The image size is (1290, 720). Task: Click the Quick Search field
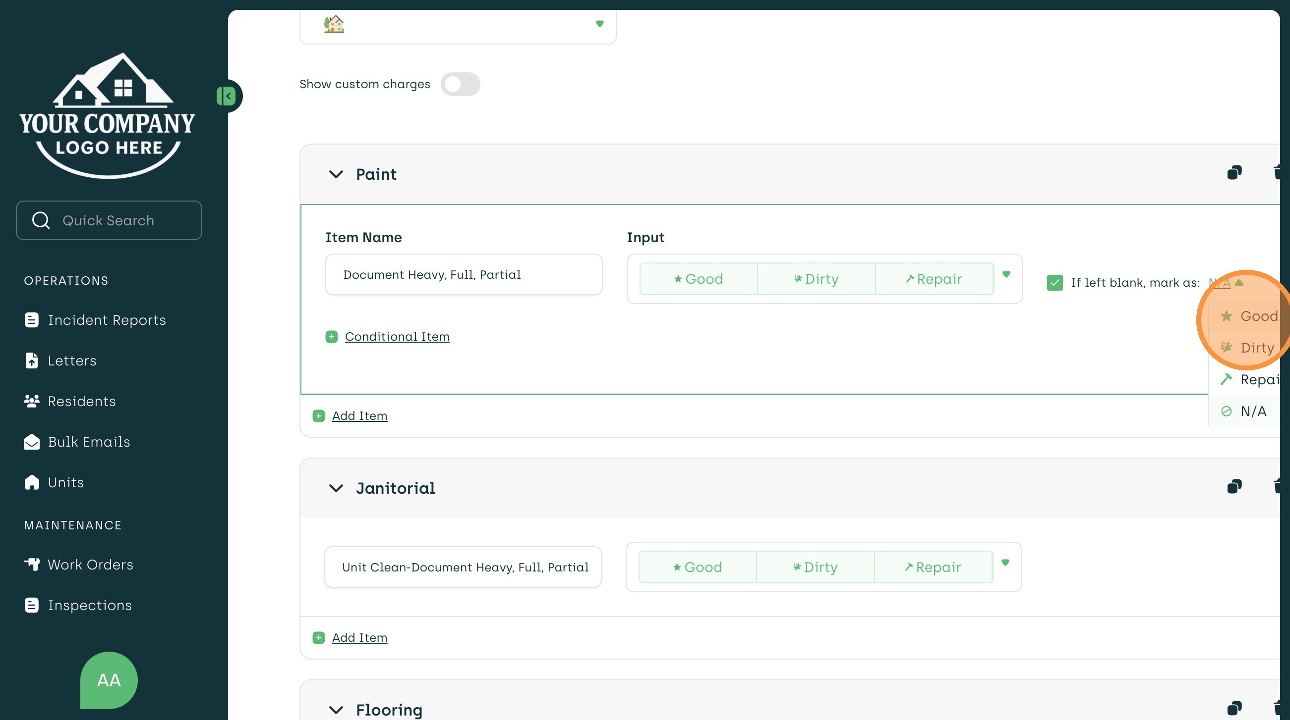(x=109, y=221)
